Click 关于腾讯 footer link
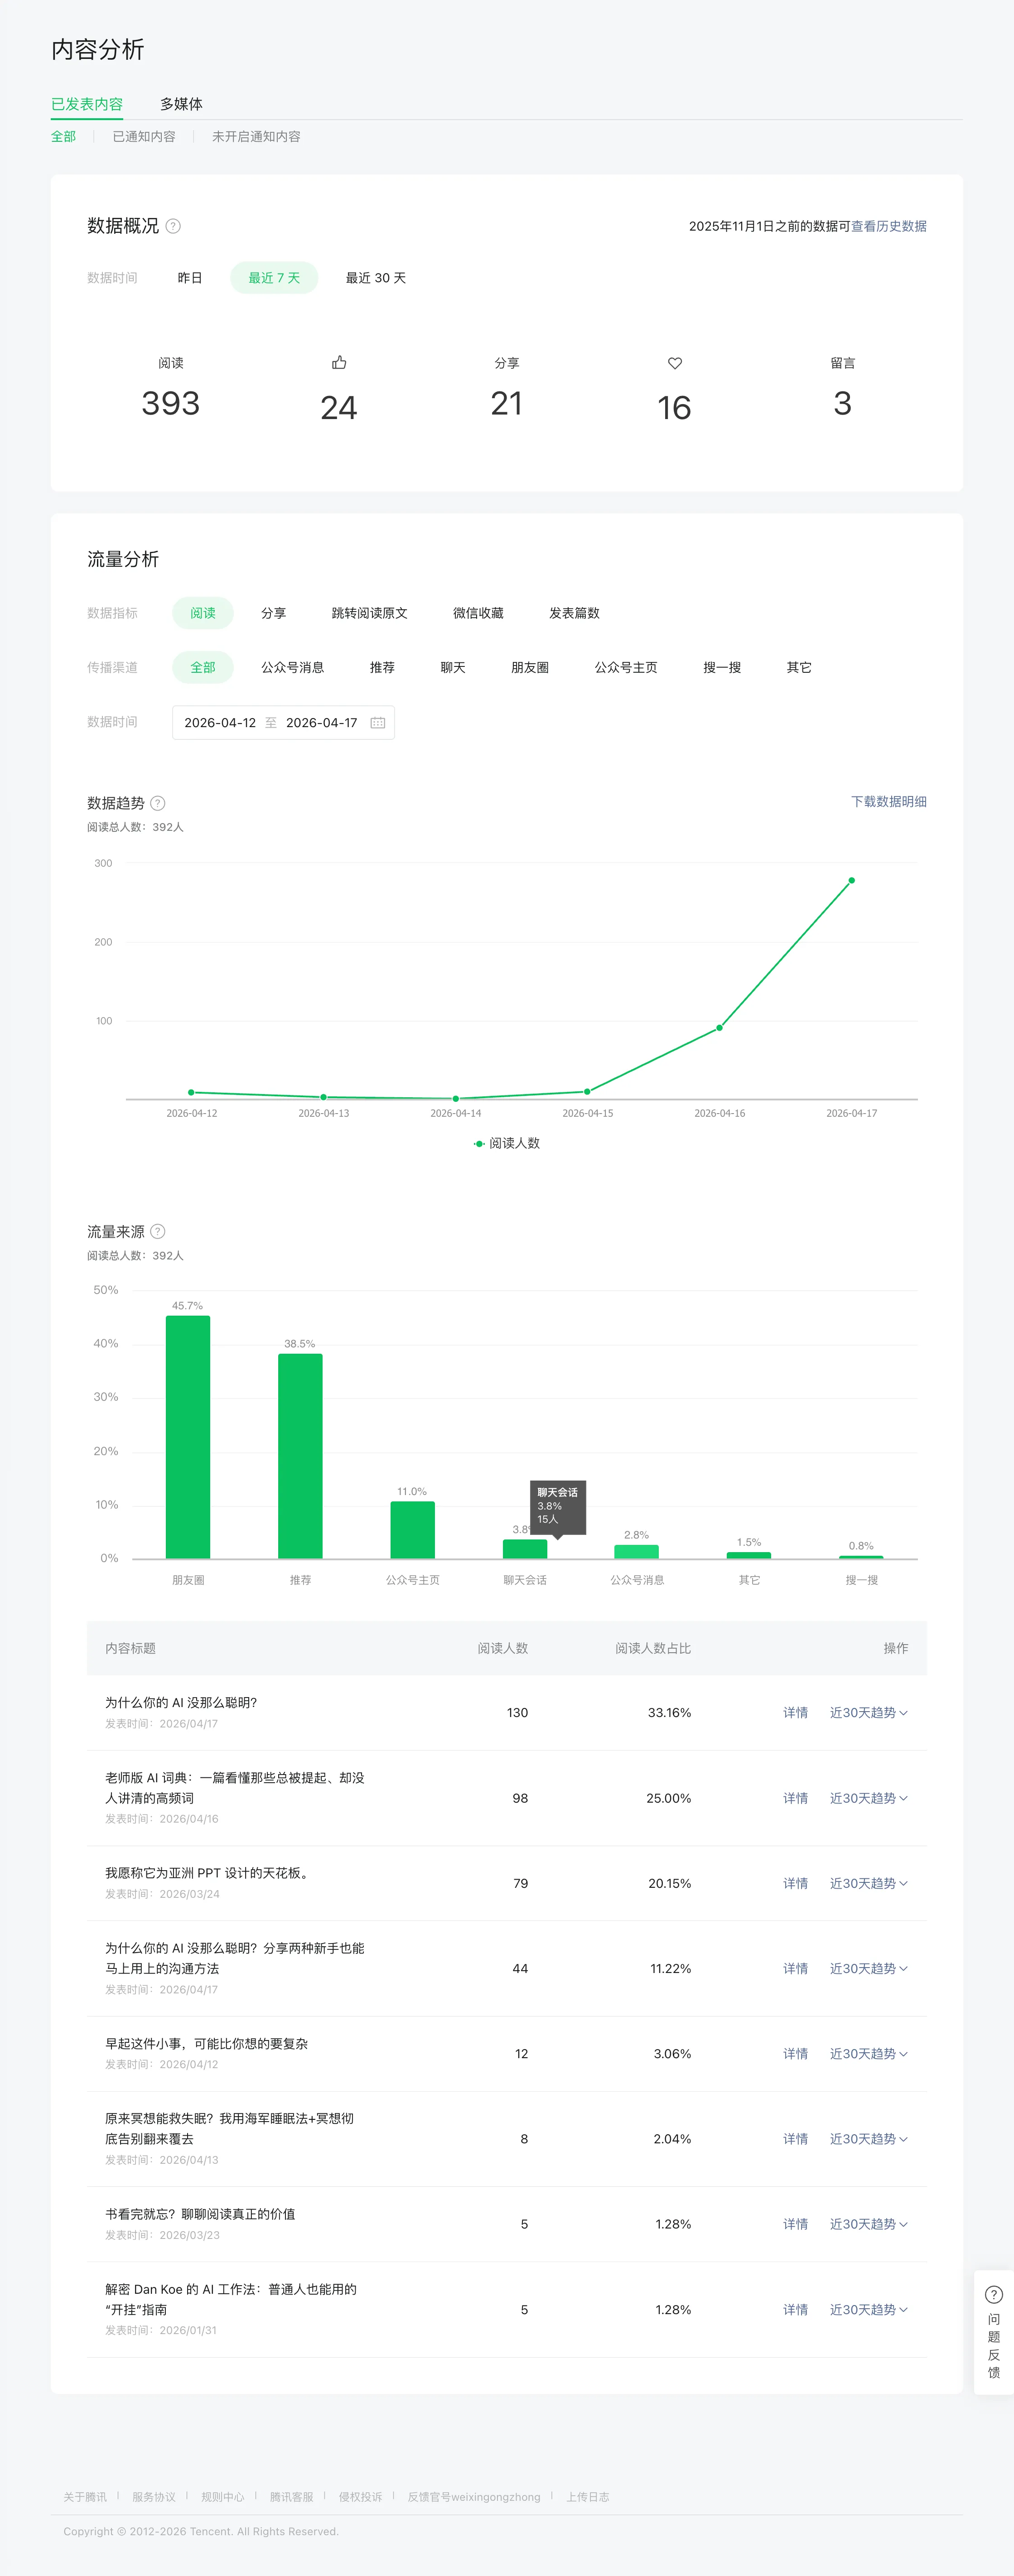Viewport: 1014px width, 2576px height. coord(85,2497)
